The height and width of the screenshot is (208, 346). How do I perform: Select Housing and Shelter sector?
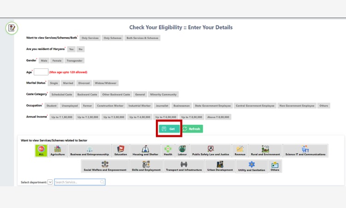click(145, 151)
